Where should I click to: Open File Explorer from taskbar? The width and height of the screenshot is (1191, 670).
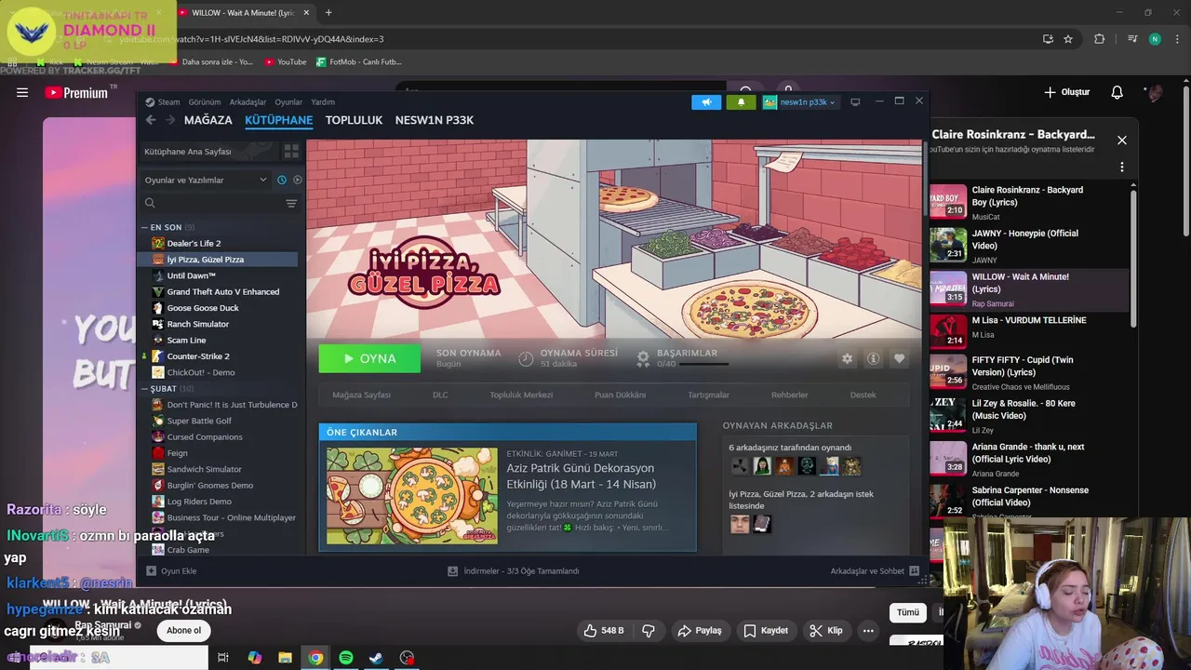pos(285,658)
